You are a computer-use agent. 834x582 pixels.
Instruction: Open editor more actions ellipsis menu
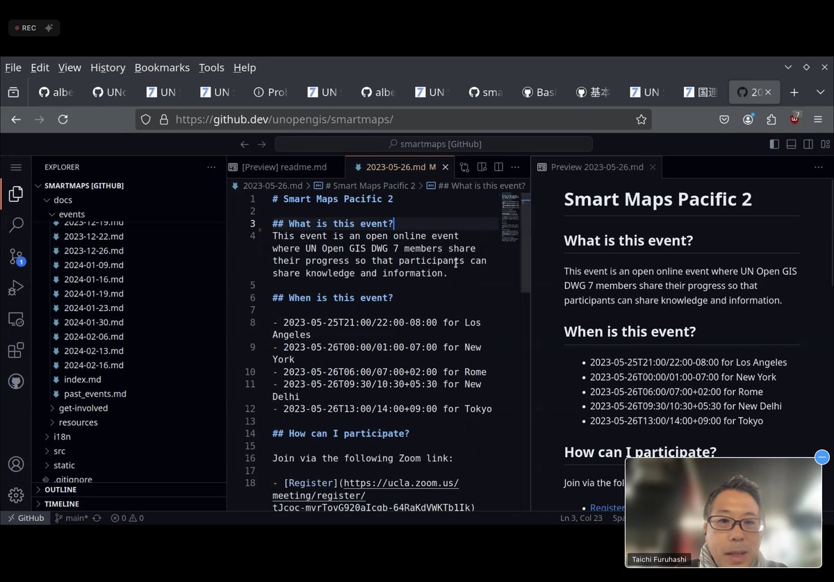(515, 167)
